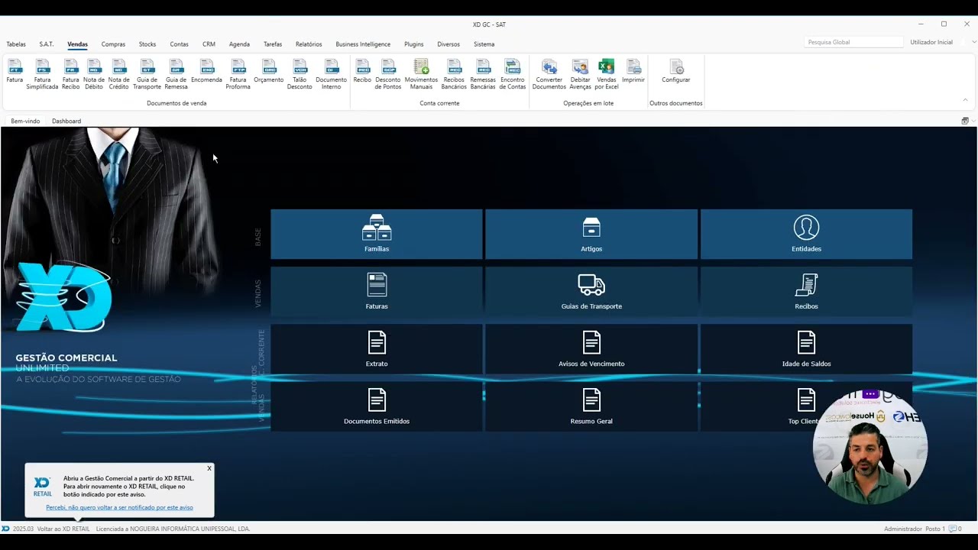Open the Tabelas menu
The height and width of the screenshot is (550, 978).
coord(16,44)
